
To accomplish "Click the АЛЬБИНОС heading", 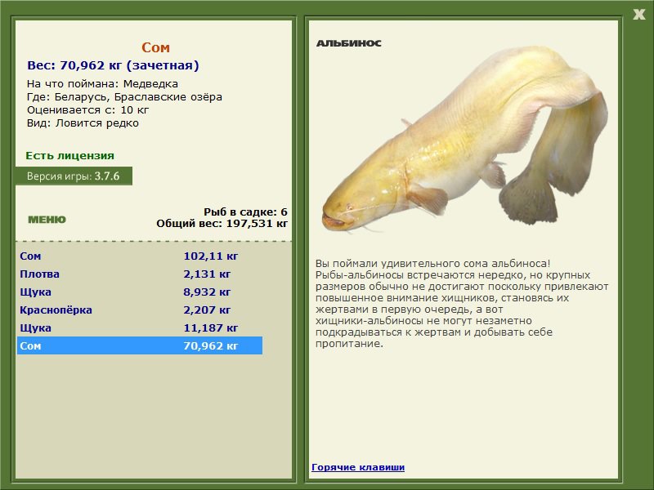I will coord(349,43).
